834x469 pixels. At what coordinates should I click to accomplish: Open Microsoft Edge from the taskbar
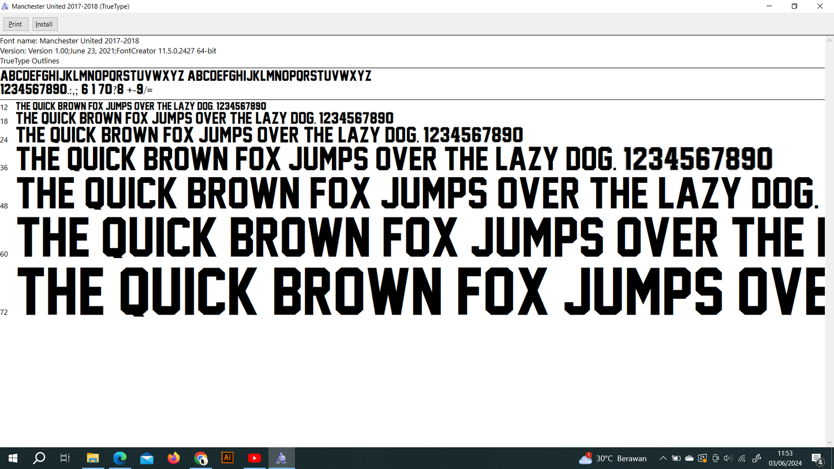coord(119,459)
